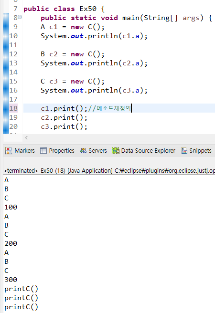Viewport: 215px width, 313px height.
Task: Click the terminated Ex50 console header
Action: point(109,171)
